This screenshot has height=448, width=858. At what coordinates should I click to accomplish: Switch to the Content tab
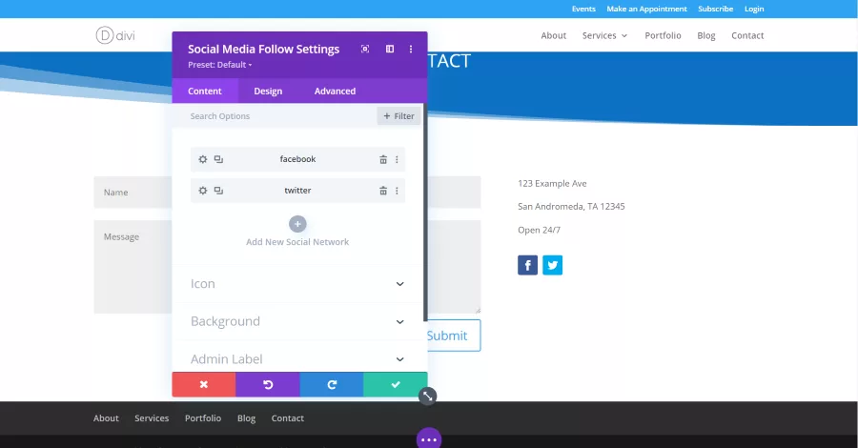coord(205,91)
